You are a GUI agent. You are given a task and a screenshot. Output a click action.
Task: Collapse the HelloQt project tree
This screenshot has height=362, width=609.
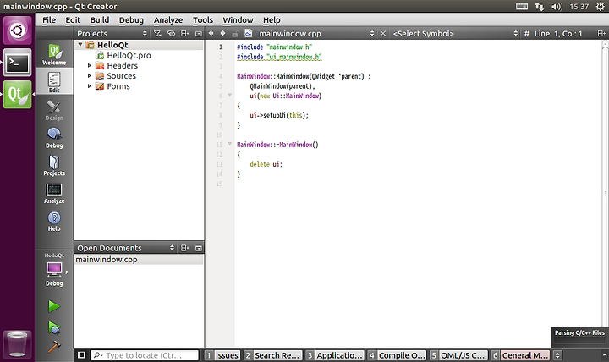tap(80, 45)
